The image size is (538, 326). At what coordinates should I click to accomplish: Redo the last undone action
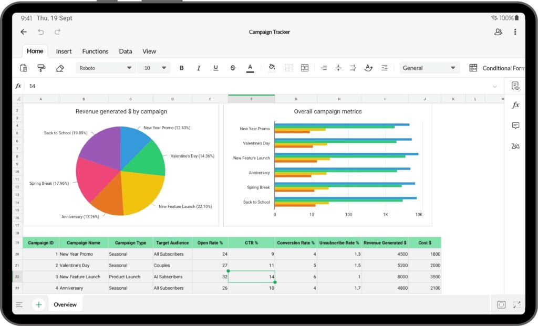[x=58, y=32]
